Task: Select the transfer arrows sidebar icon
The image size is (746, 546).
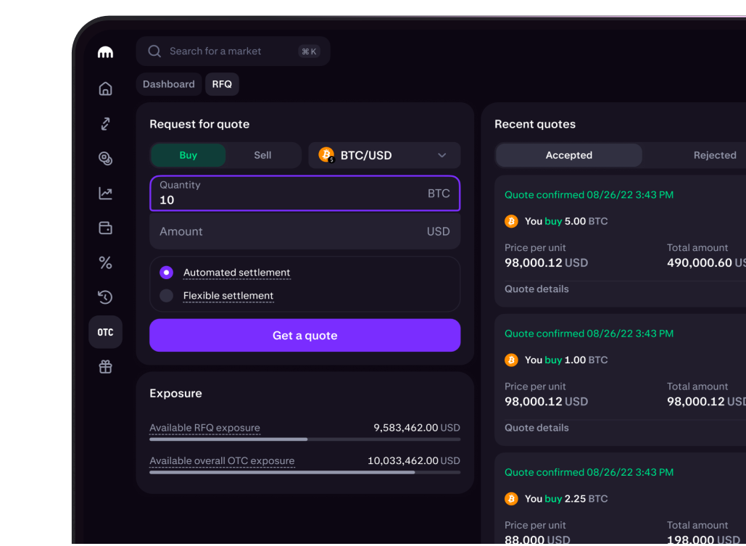Action: click(105, 123)
